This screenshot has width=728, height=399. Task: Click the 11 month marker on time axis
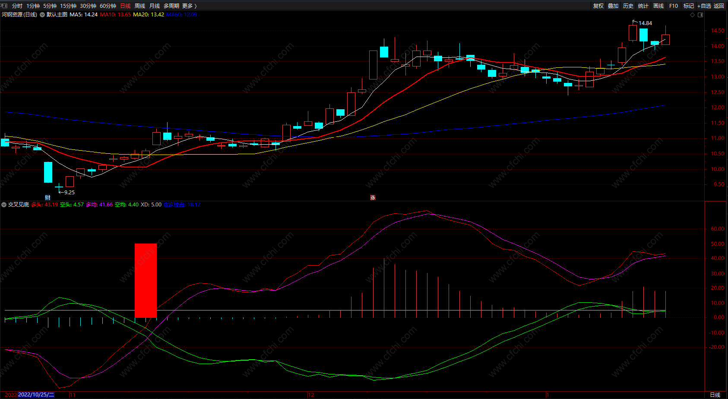[73, 395]
